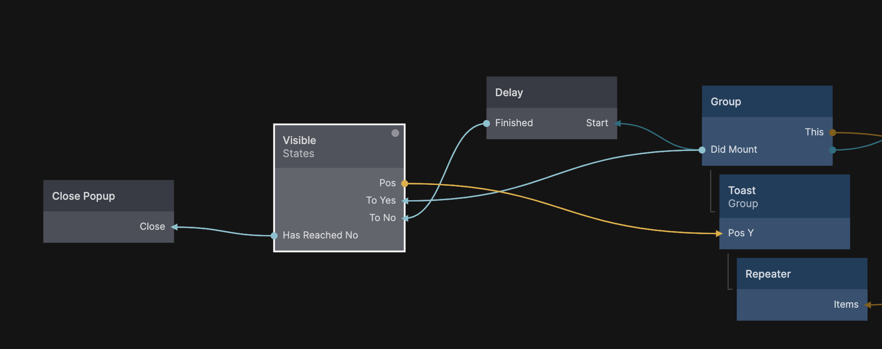Click the This output port dot
This screenshot has width=882, height=349.
[832, 133]
